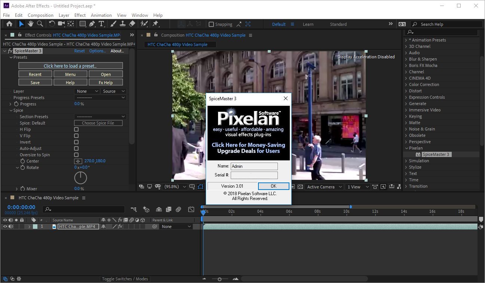Select the Selection arrow tool
This screenshot has height=283, width=485.
pos(21,24)
